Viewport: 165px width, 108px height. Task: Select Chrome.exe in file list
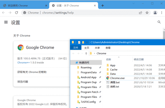pyautogui.click(x=117, y=78)
